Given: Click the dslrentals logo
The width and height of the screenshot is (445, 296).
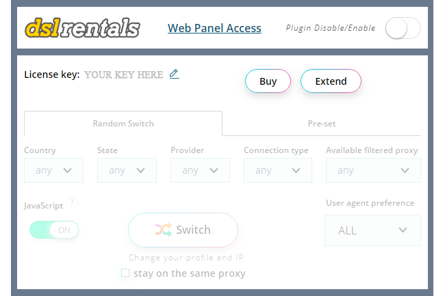Looking at the screenshot, I should click(82, 28).
